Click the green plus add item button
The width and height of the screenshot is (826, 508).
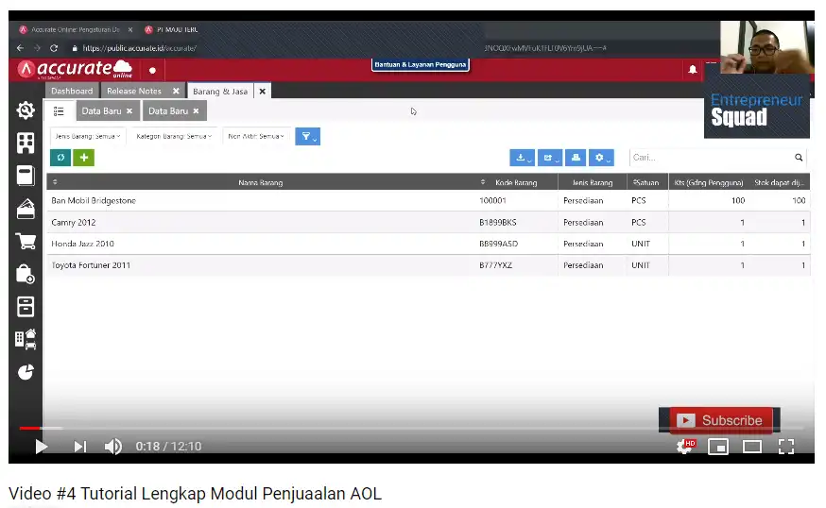pyautogui.click(x=84, y=158)
